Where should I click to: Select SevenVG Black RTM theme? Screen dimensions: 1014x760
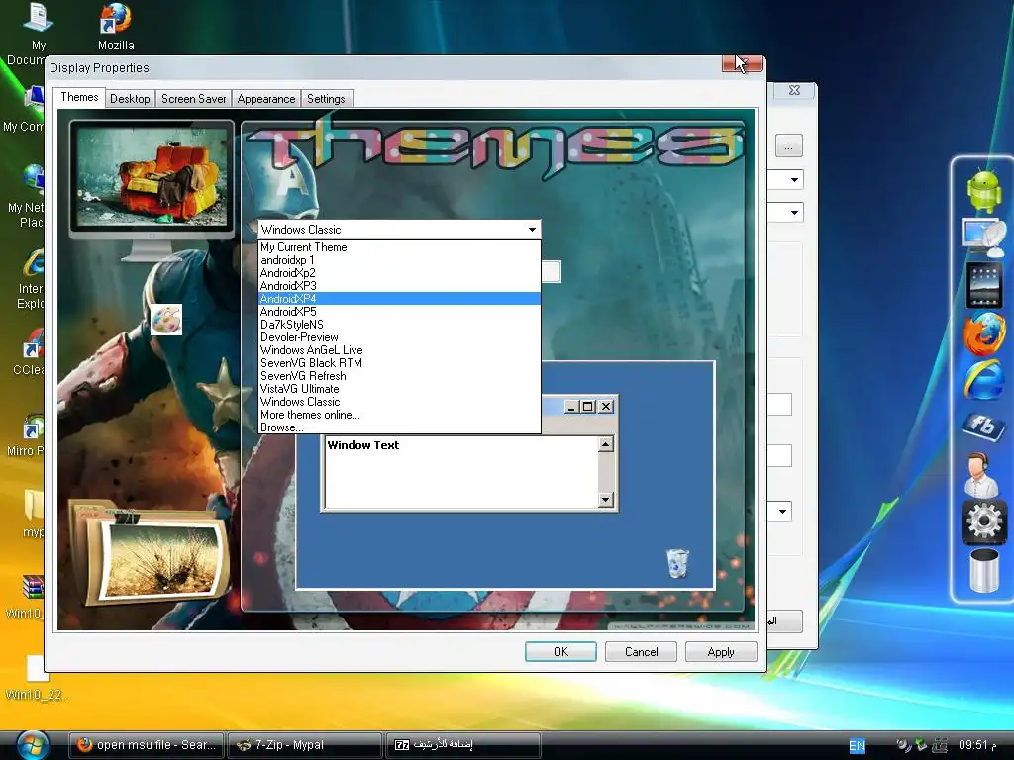pyautogui.click(x=400, y=363)
